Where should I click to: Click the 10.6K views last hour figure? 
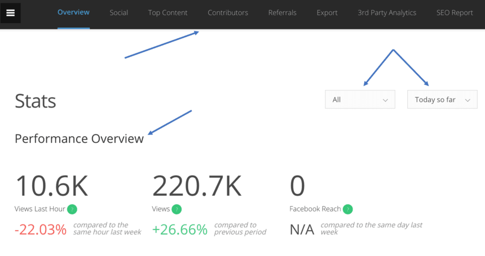tap(51, 186)
